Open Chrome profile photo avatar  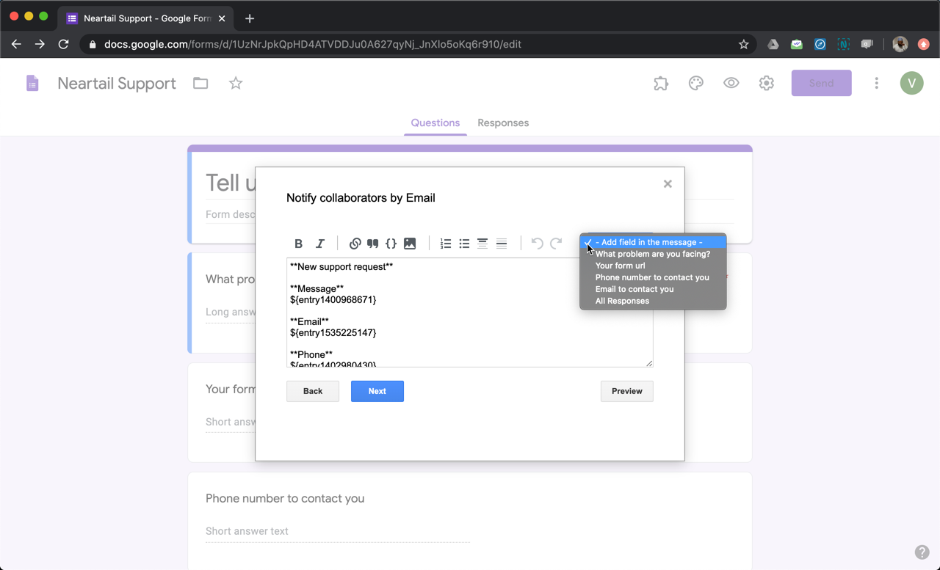(x=900, y=44)
